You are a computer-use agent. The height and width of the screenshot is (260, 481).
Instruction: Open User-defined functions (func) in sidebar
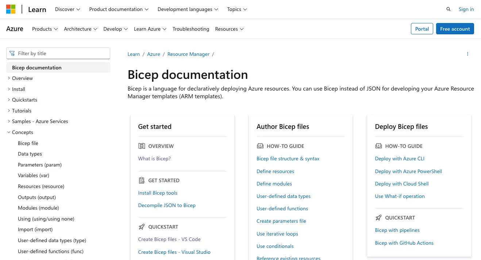[51, 251]
